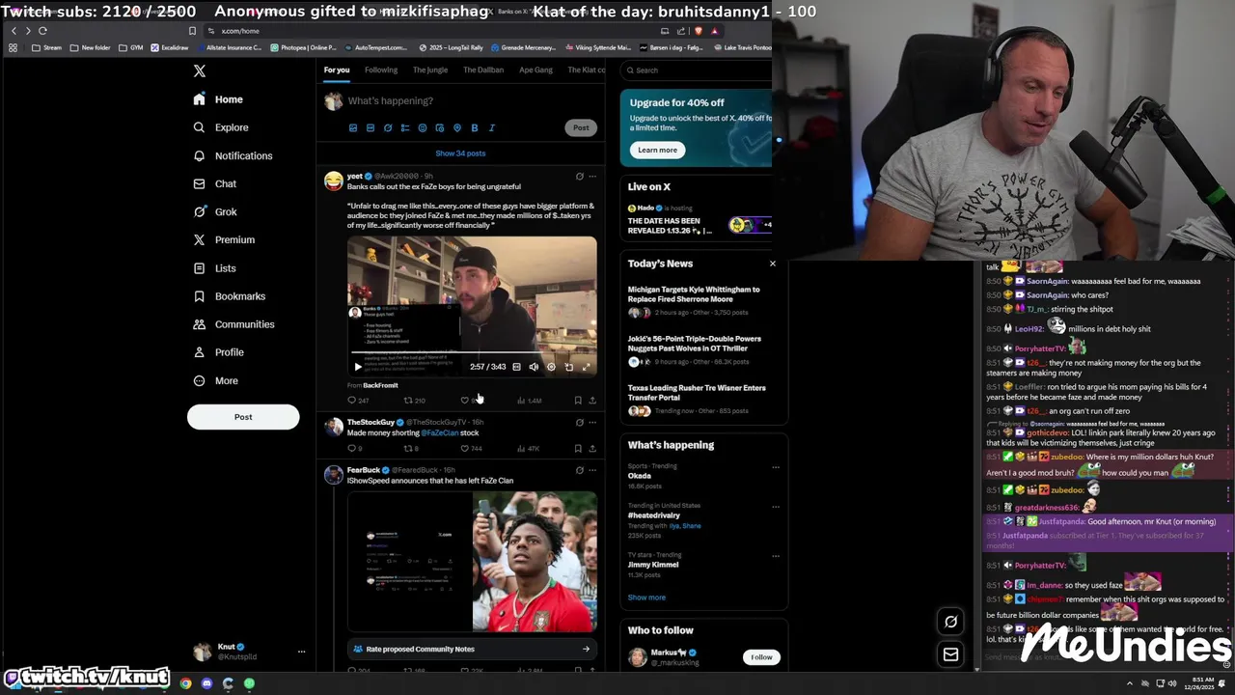Share yeet's post
Screen dimensions: 1235x695
coord(592,401)
